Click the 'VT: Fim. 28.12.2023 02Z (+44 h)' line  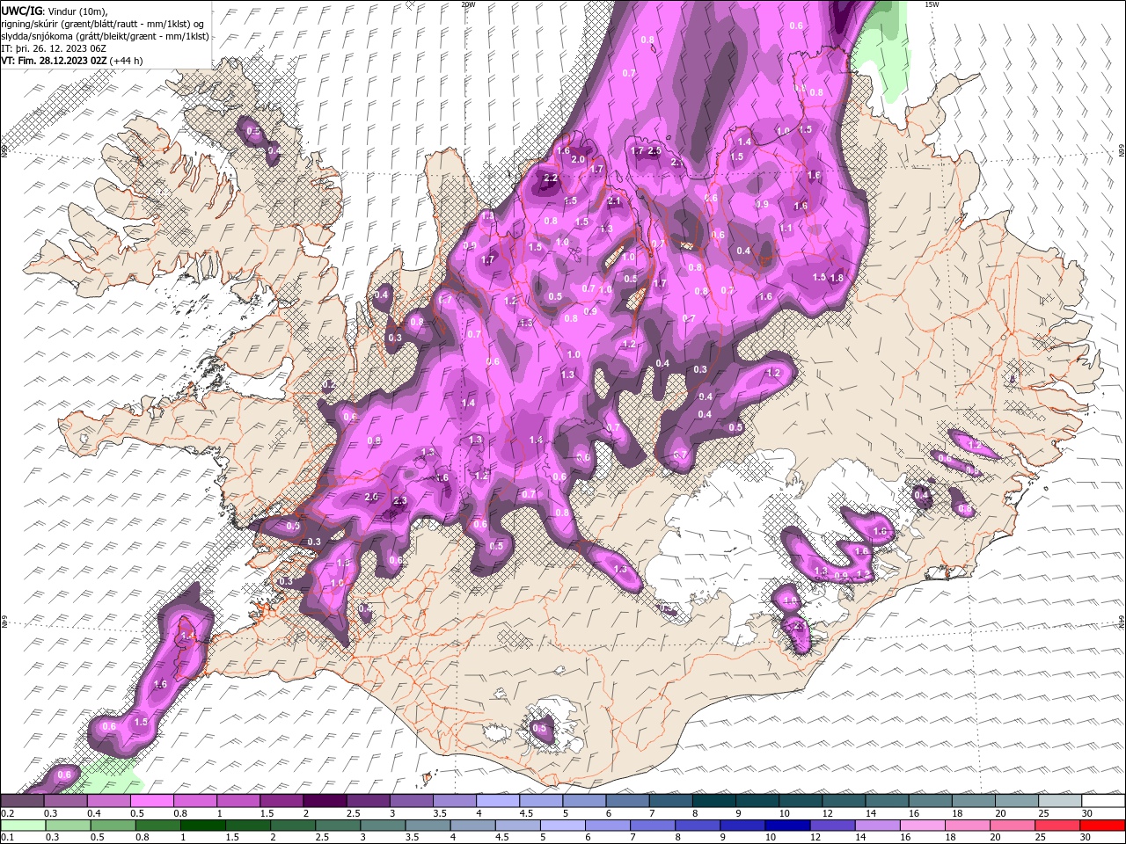72,61
